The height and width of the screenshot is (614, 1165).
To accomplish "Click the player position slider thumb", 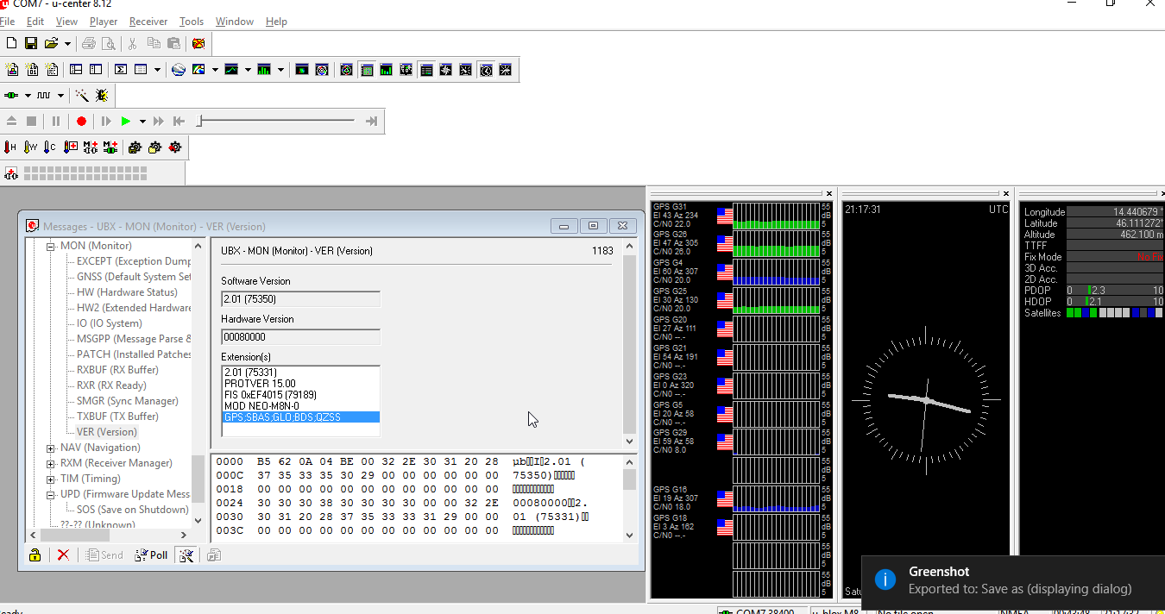I will (199, 122).
